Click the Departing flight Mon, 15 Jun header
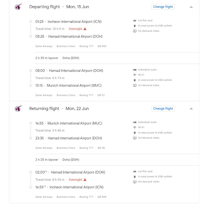The image size is (206, 206). [59, 7]
